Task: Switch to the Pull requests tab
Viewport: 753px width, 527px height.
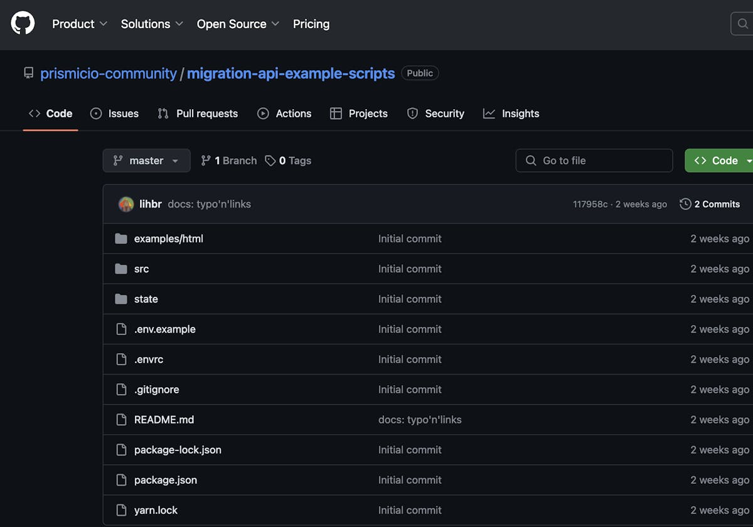Action: [198, 114]
